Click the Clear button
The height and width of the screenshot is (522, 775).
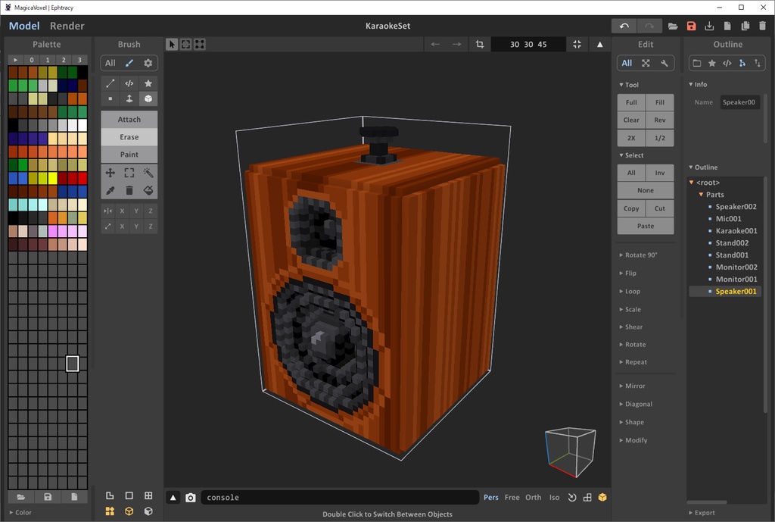(631, 120)
